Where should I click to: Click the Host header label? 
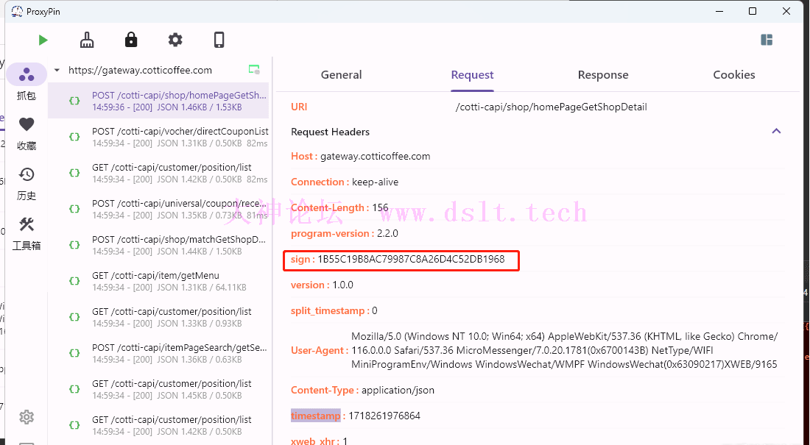coord(302,157)
